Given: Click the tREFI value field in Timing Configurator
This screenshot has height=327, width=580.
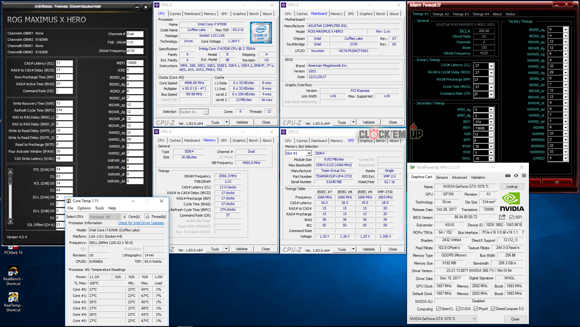Looking at the screenshot, I should pos(135,63).
